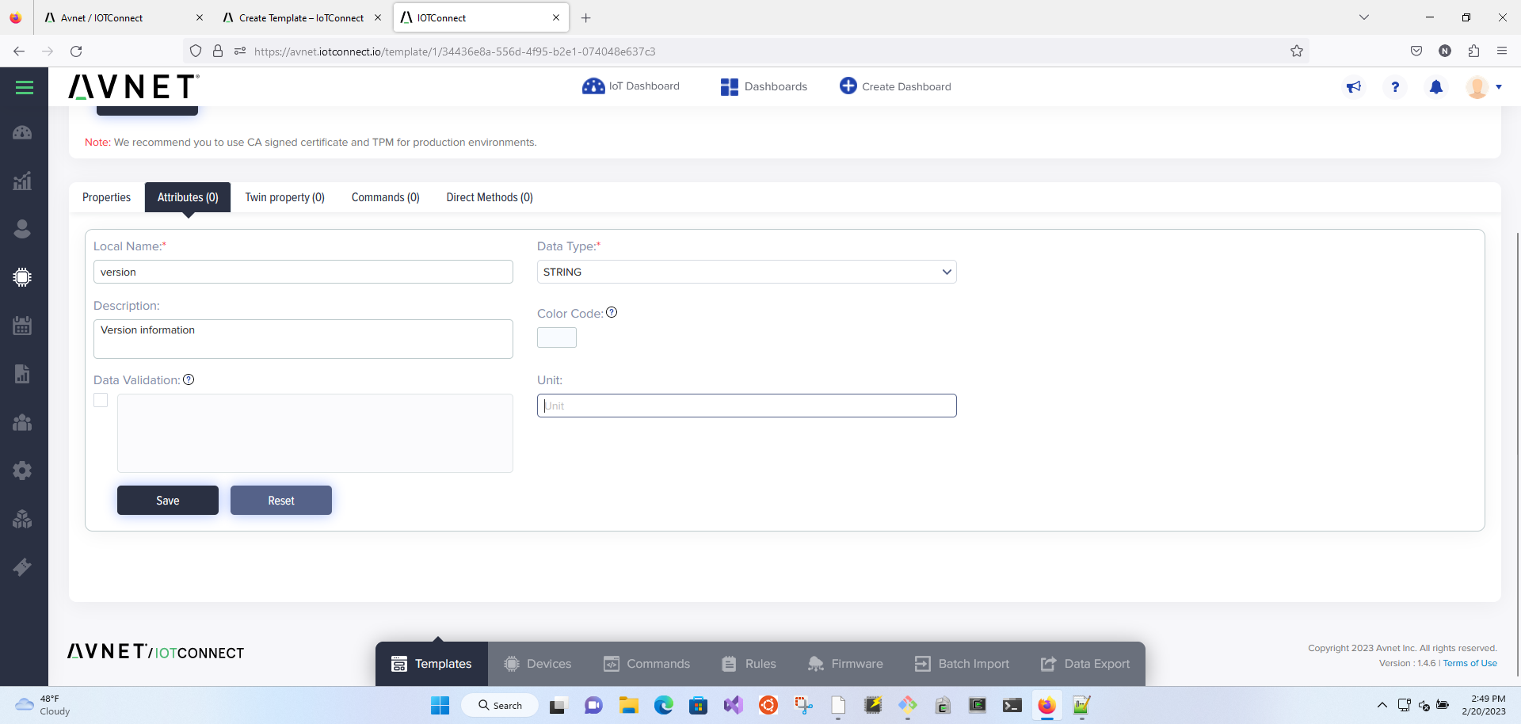1521x724 pixels.
Task: Switch to the Properties tab
Action: [x=106, y=197]
